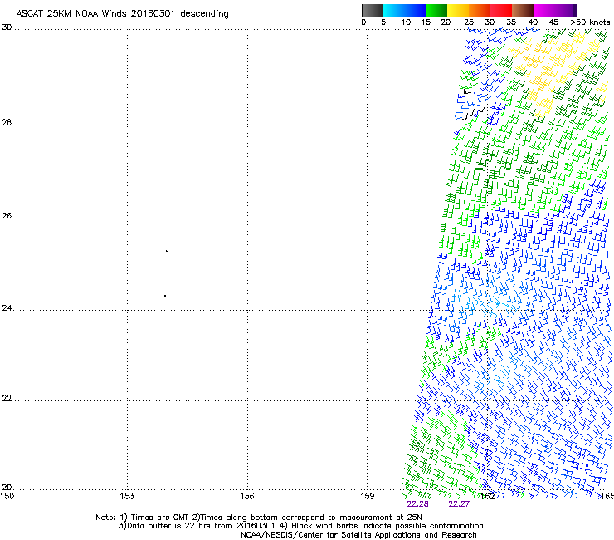
Task: Click the latitude label "30"
Action: click(7, 27)
